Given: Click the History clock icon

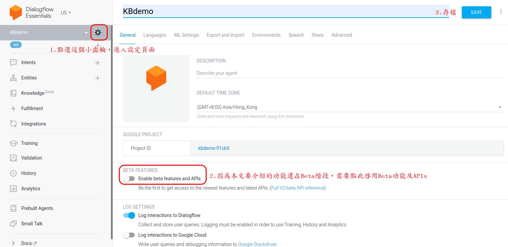Looking at the screenshot, I should pos(13,173).
